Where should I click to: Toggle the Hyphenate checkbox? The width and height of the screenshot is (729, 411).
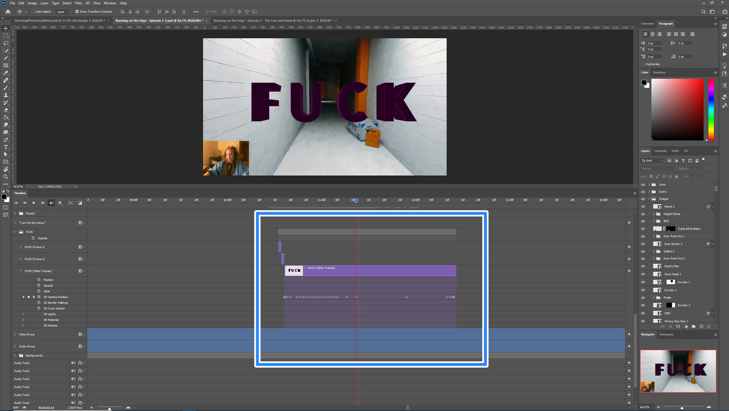[643, 64]
